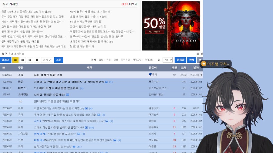Open BEST item GS에 블루아카 콜라보 과자 있더라
273x153 pixels.
point(90,12)
